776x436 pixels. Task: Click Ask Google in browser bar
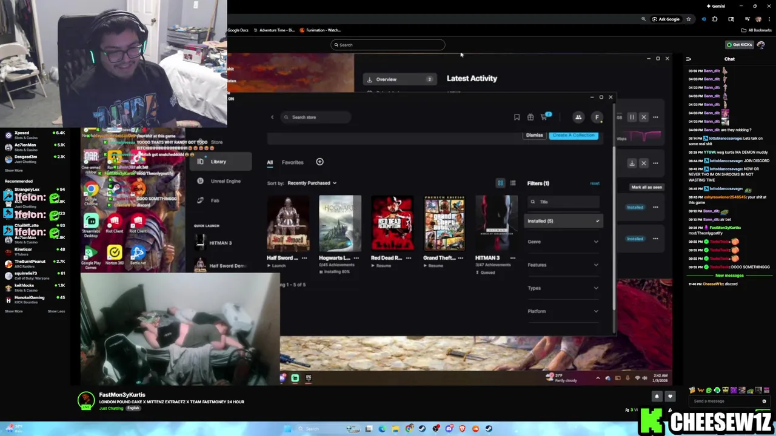coord(666,19)
